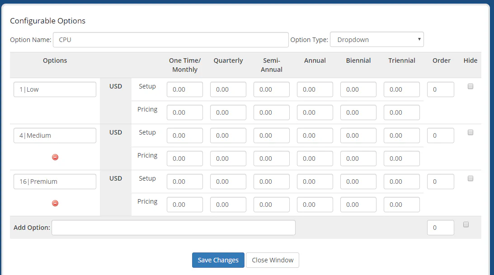This screenshot has width=494, height=275.
Task: Select 1|Low monthly Setup price field
Action: 184,89
